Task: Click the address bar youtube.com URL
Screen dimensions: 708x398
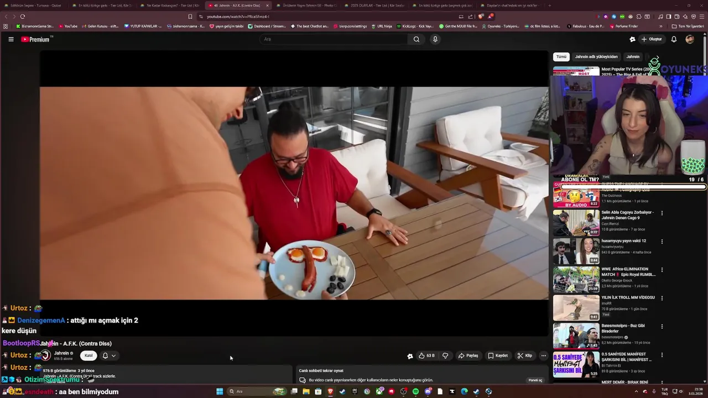Action: tap(238, 17)
